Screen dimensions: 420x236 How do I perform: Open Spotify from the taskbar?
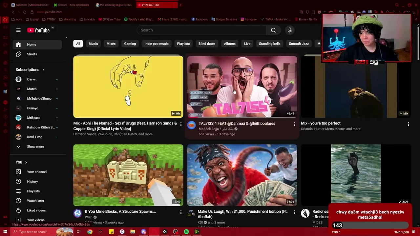coord(186,232)
